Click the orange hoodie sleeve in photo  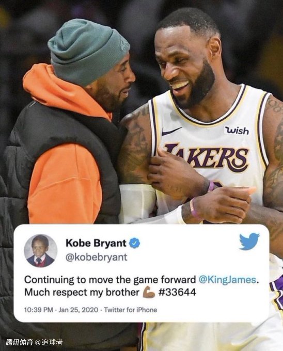tap(65, 184)
